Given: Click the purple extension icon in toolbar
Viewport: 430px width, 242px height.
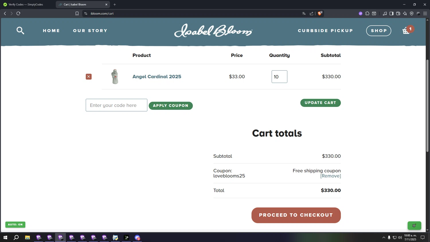Looking at the screenshot, I should coord(360,13).
